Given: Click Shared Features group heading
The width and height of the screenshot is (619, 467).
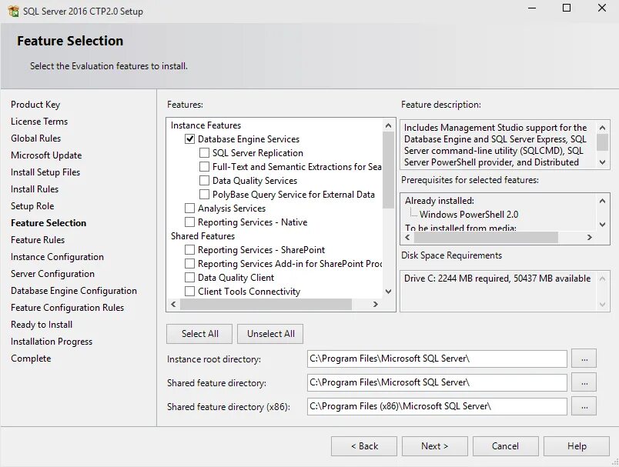Looking at the screenshot, I should (202, 236).
